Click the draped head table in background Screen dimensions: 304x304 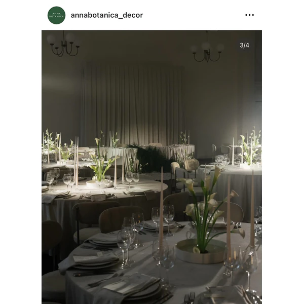coord(146,153)
